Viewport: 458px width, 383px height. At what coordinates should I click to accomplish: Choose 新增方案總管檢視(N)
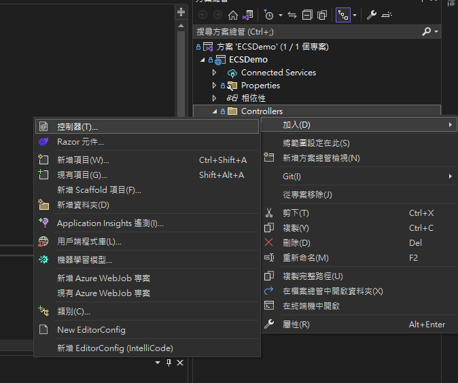point(359,158)
